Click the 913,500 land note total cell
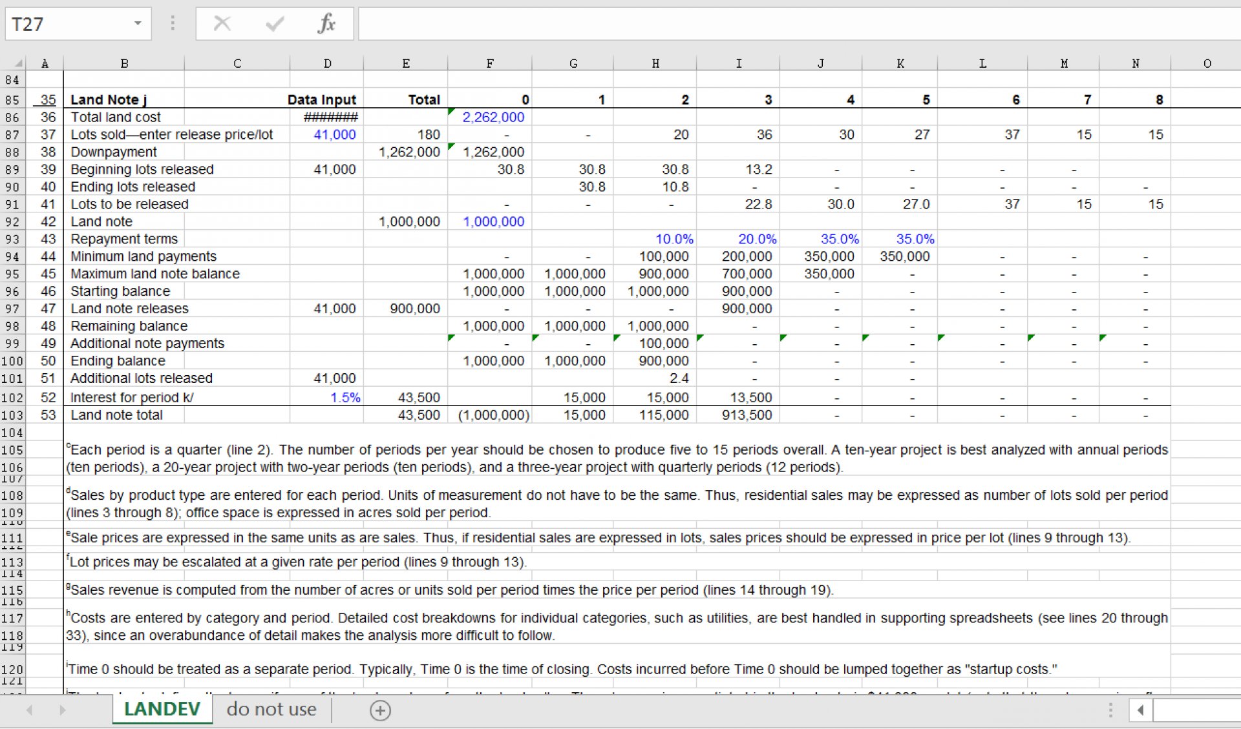This screenshot has width=1241, height=729. click(738, 415)
